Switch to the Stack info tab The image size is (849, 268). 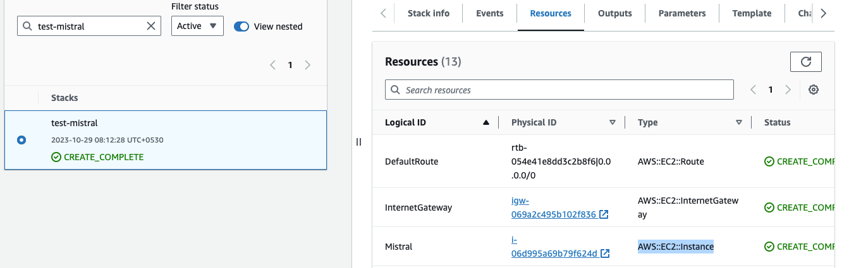click(429, 13)
